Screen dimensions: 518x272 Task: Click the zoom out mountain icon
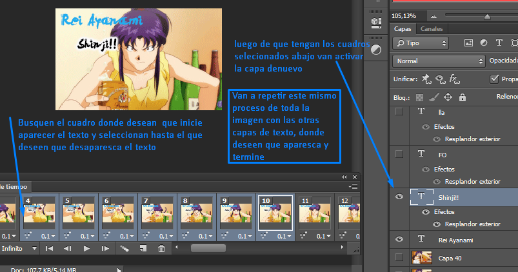(433, 16)
